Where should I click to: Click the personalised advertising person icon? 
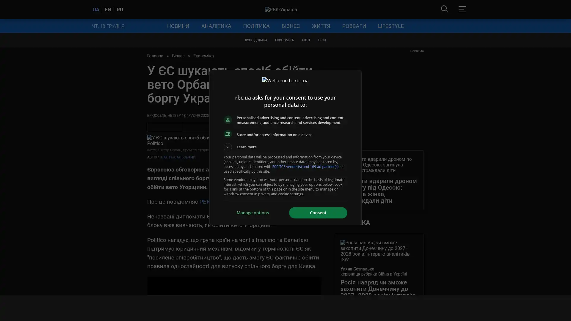coord(228,120)
